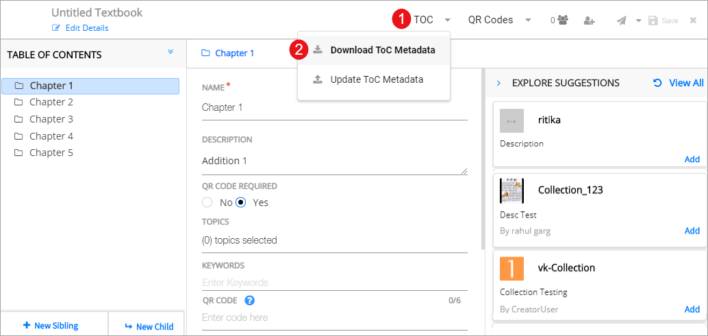Click the refresh icon beside View All

(657, 83)
